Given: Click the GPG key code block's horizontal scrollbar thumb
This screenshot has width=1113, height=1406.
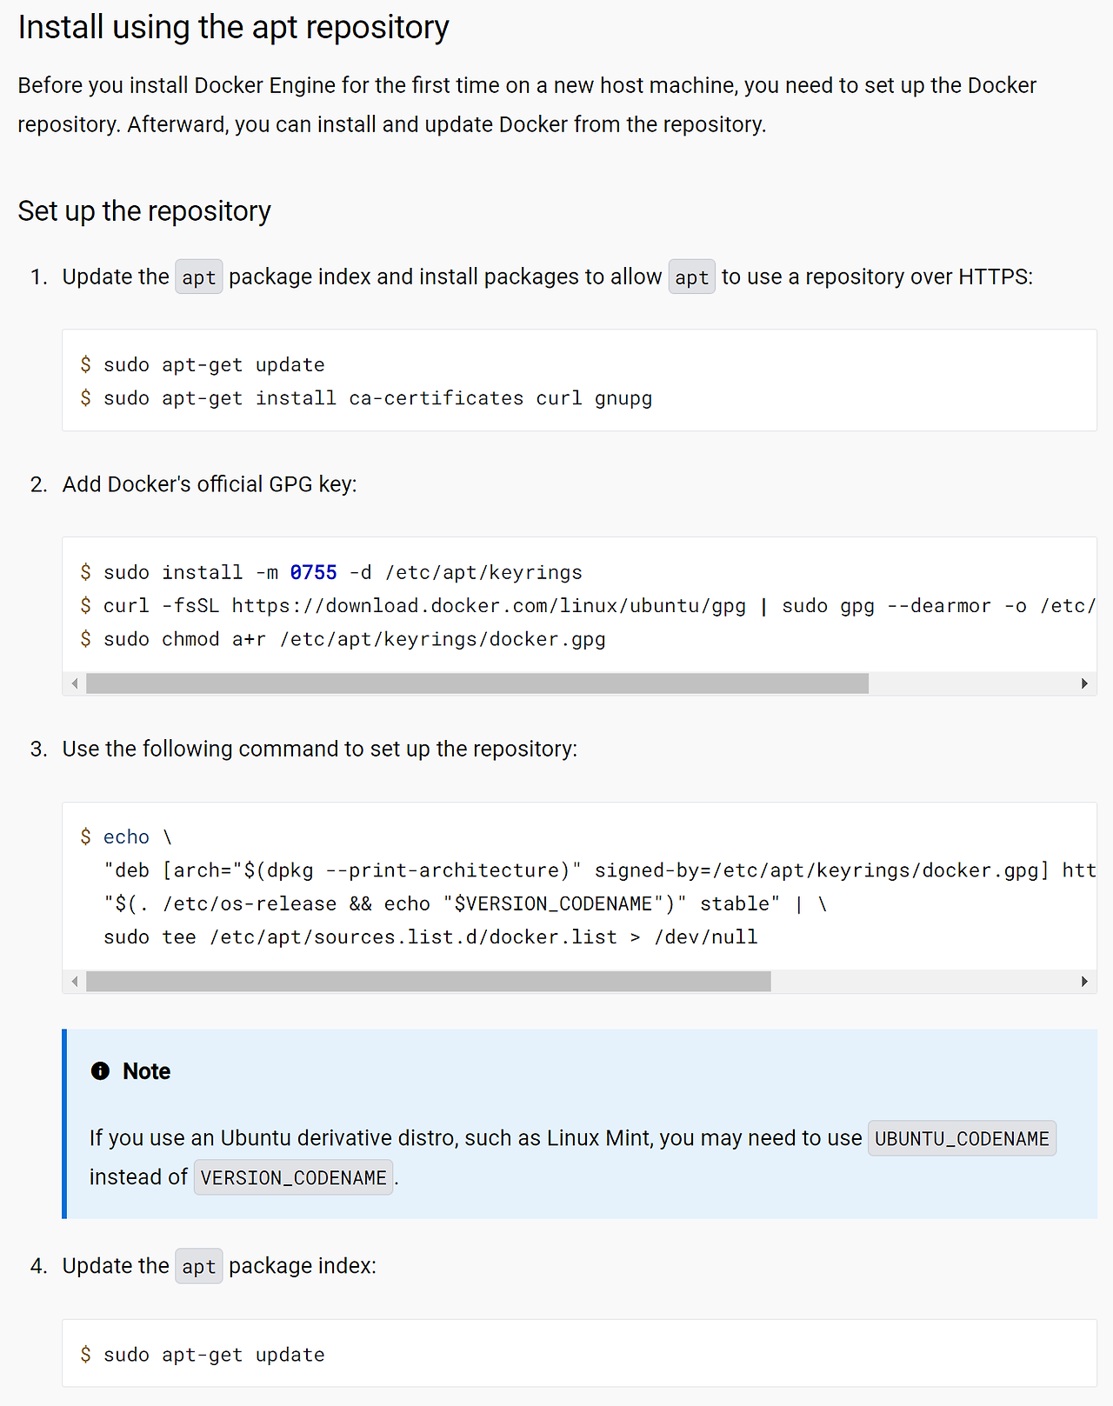Looking at the screenshot, I should [477, 683].
